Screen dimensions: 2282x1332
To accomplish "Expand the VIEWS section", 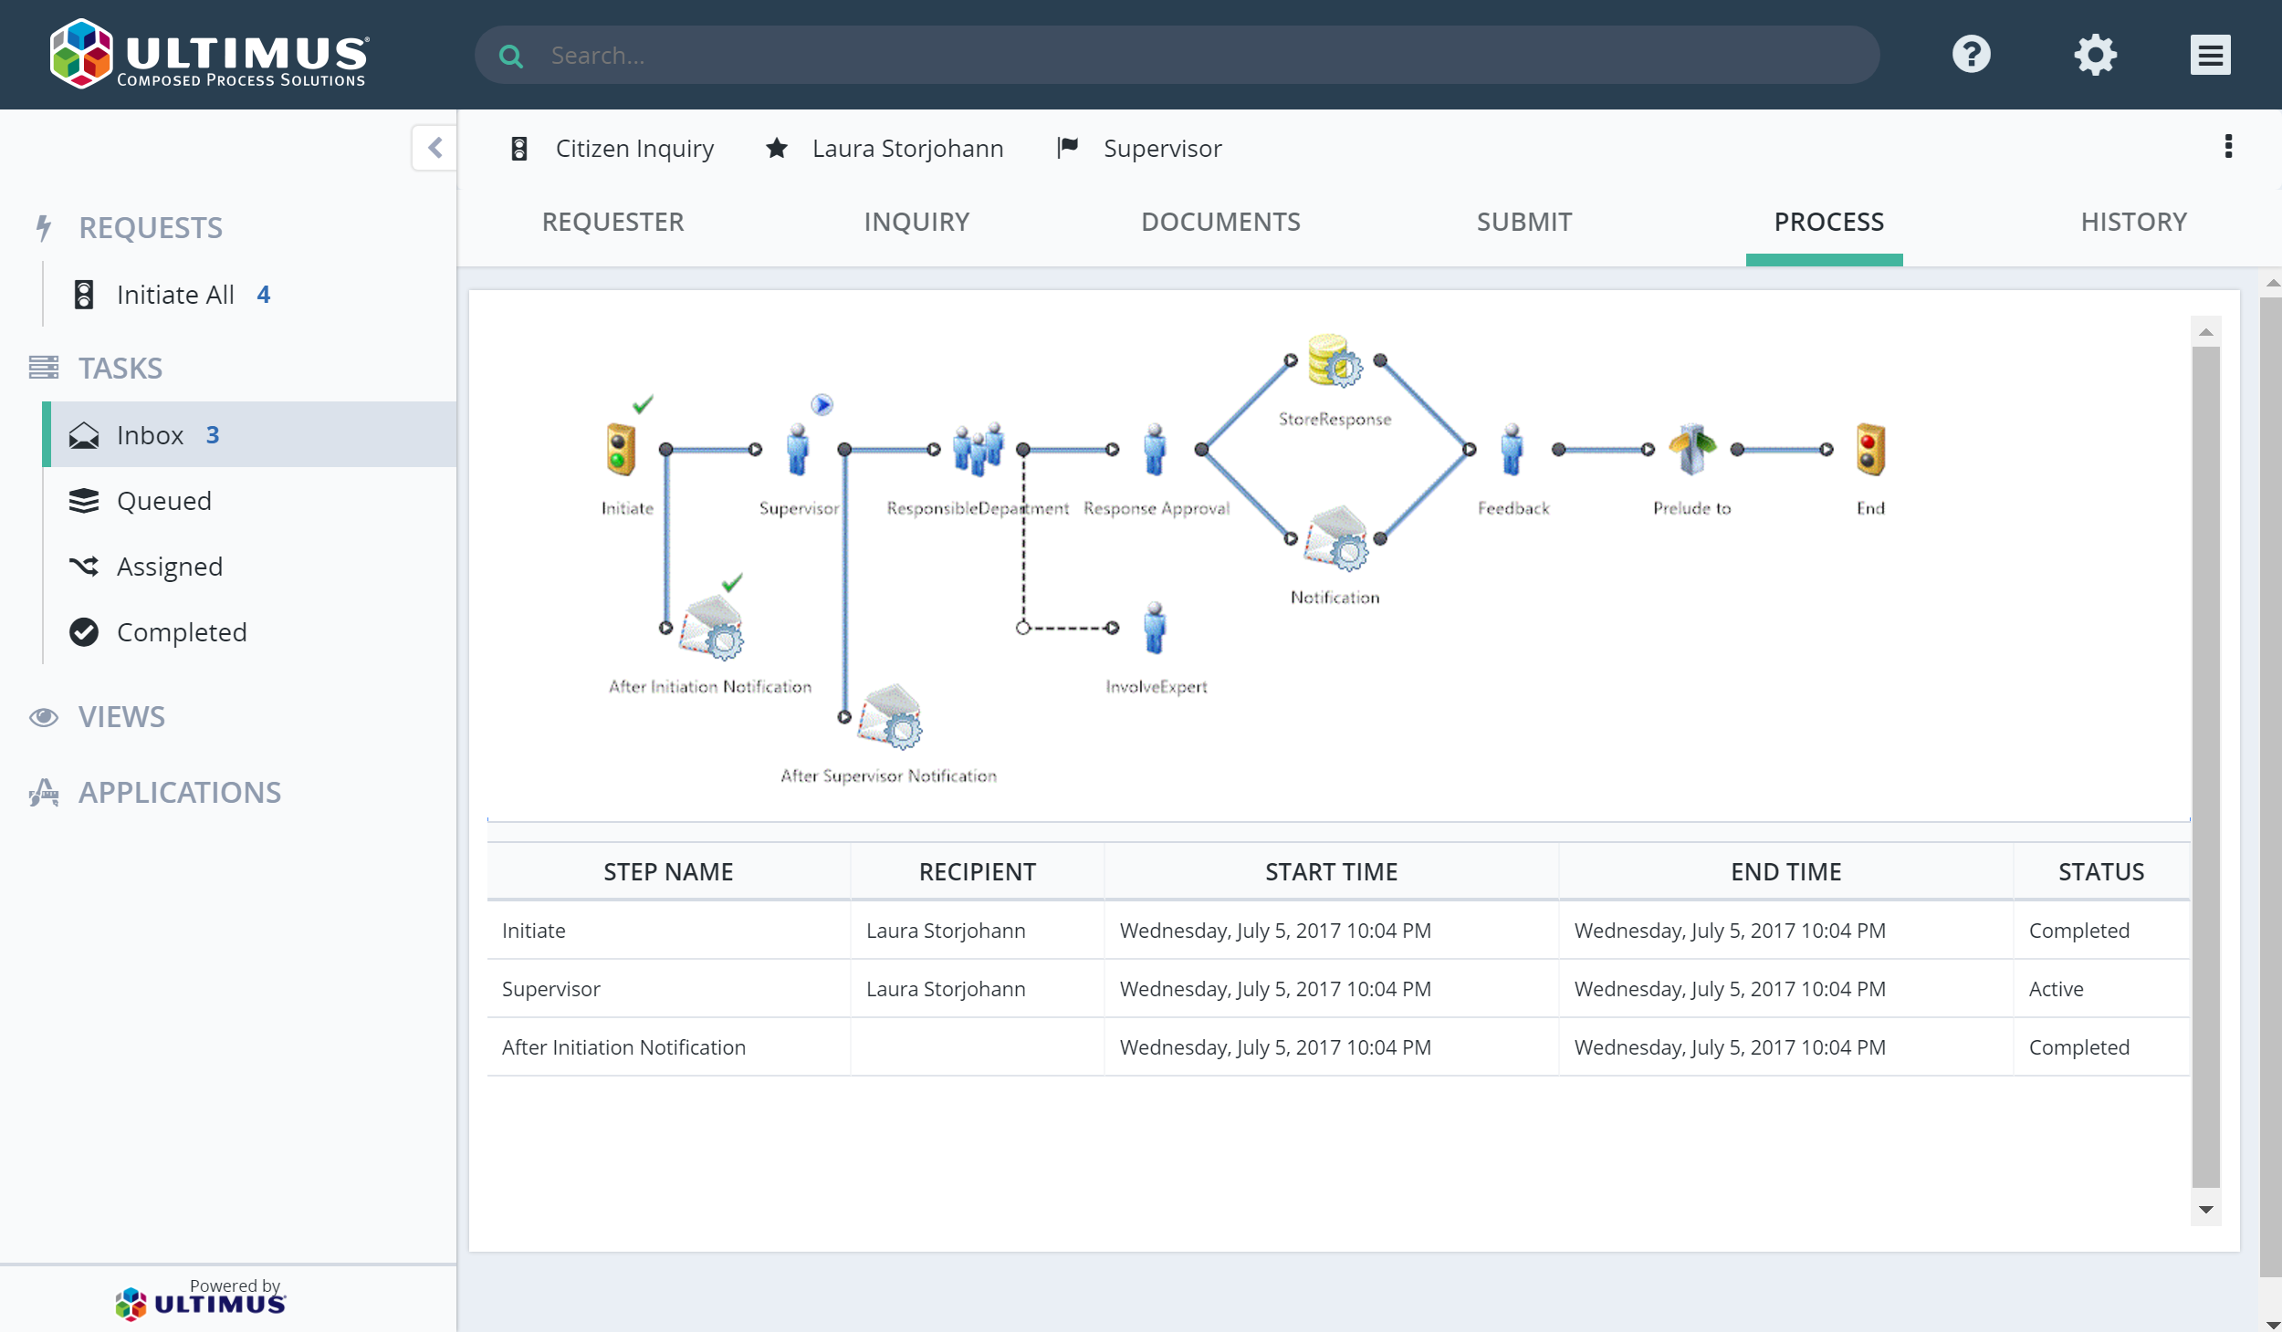I will tap(121, 717).
